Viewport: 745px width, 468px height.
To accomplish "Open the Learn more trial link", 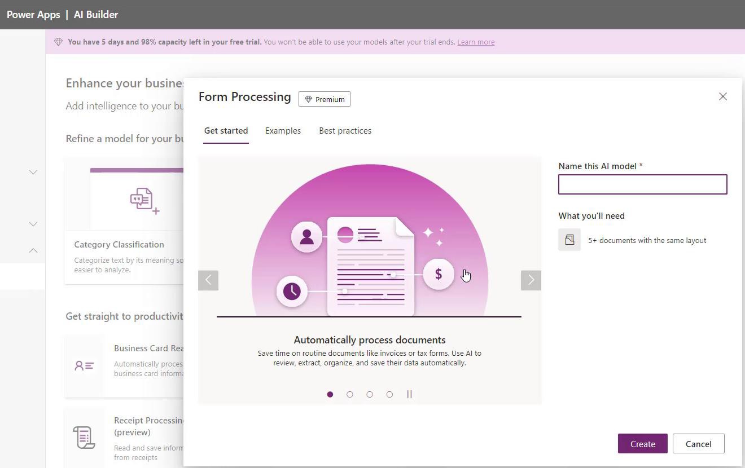I will (476, 42).
